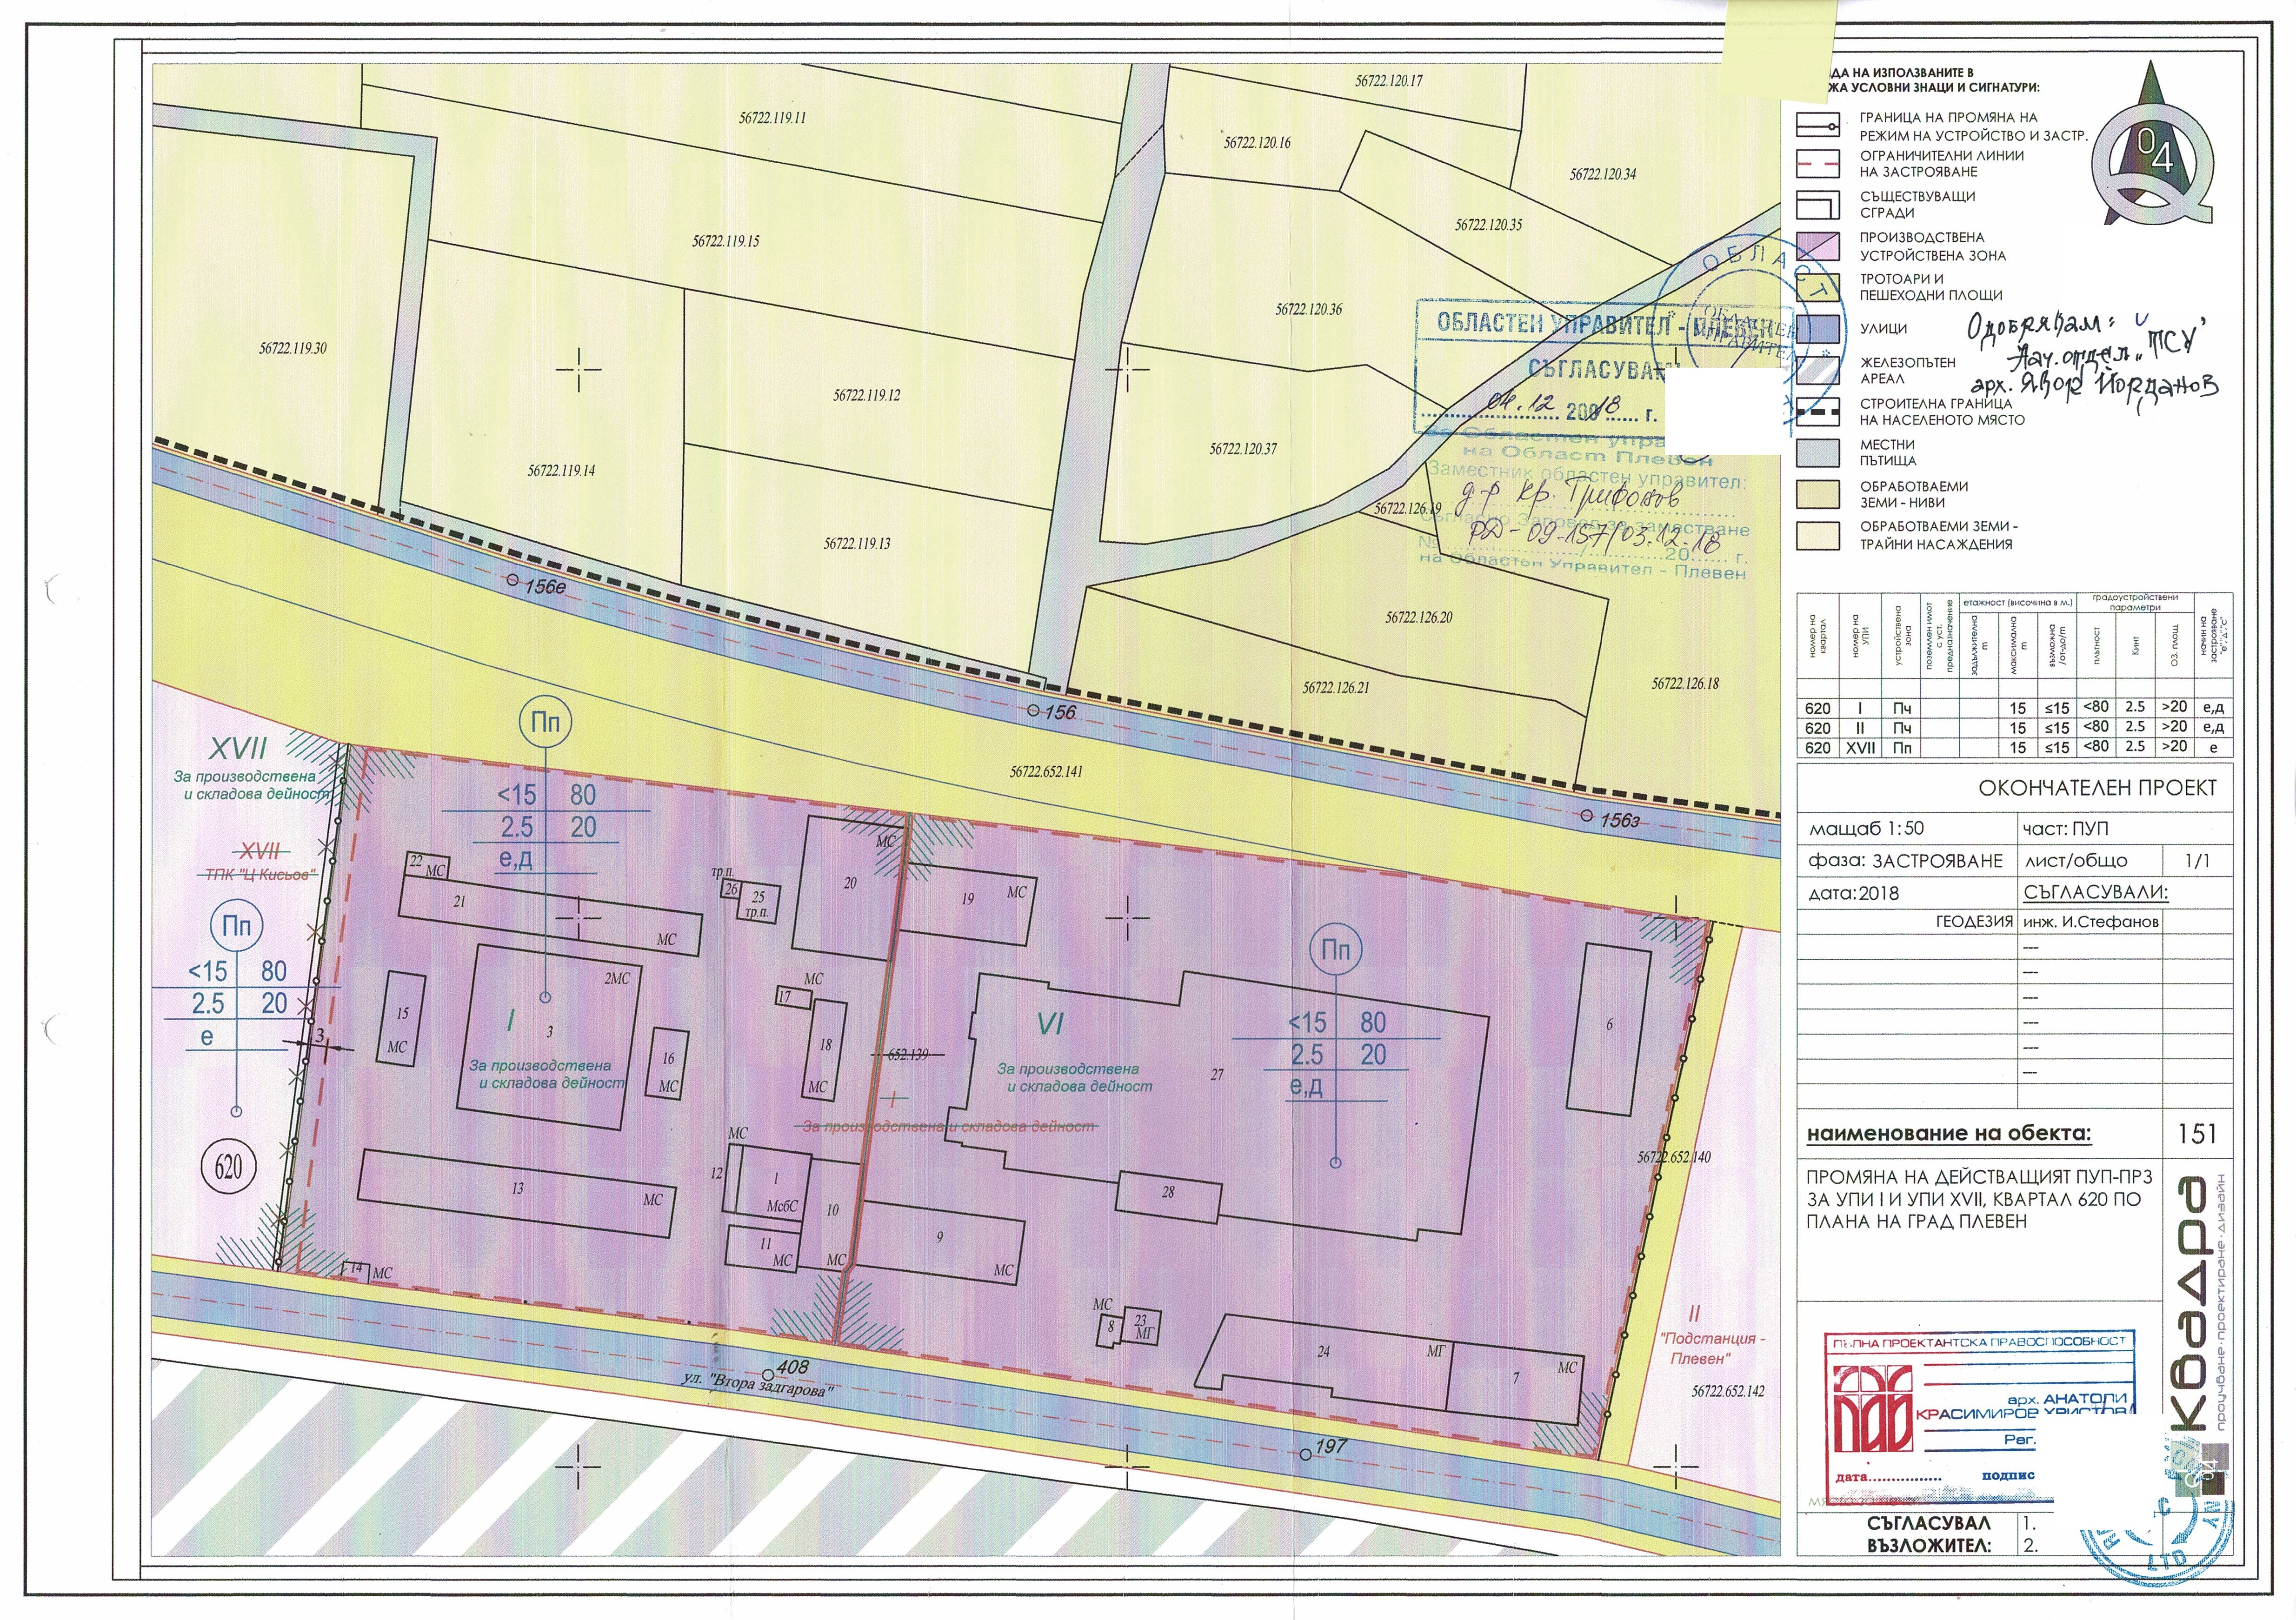The width and height of the screenshot is (2296, 1620).
Task: Select parcel label 56722.120.35
Action: [x=1489, y=225]
